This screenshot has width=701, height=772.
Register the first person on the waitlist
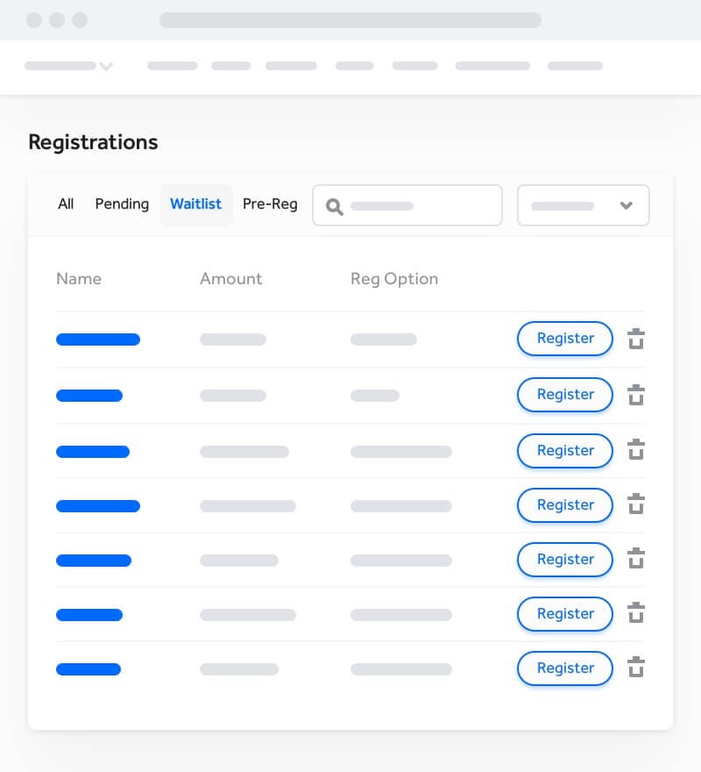(x=565, y=339)
